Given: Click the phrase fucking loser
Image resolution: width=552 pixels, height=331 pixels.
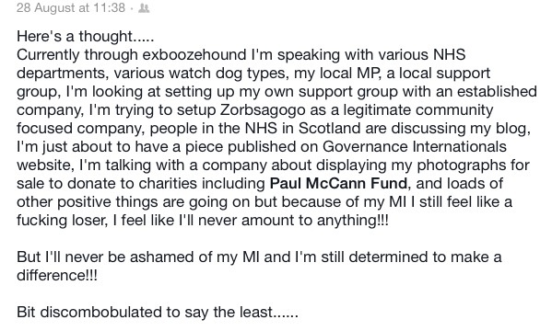Looking at the screenshot, I should [62, 221].
